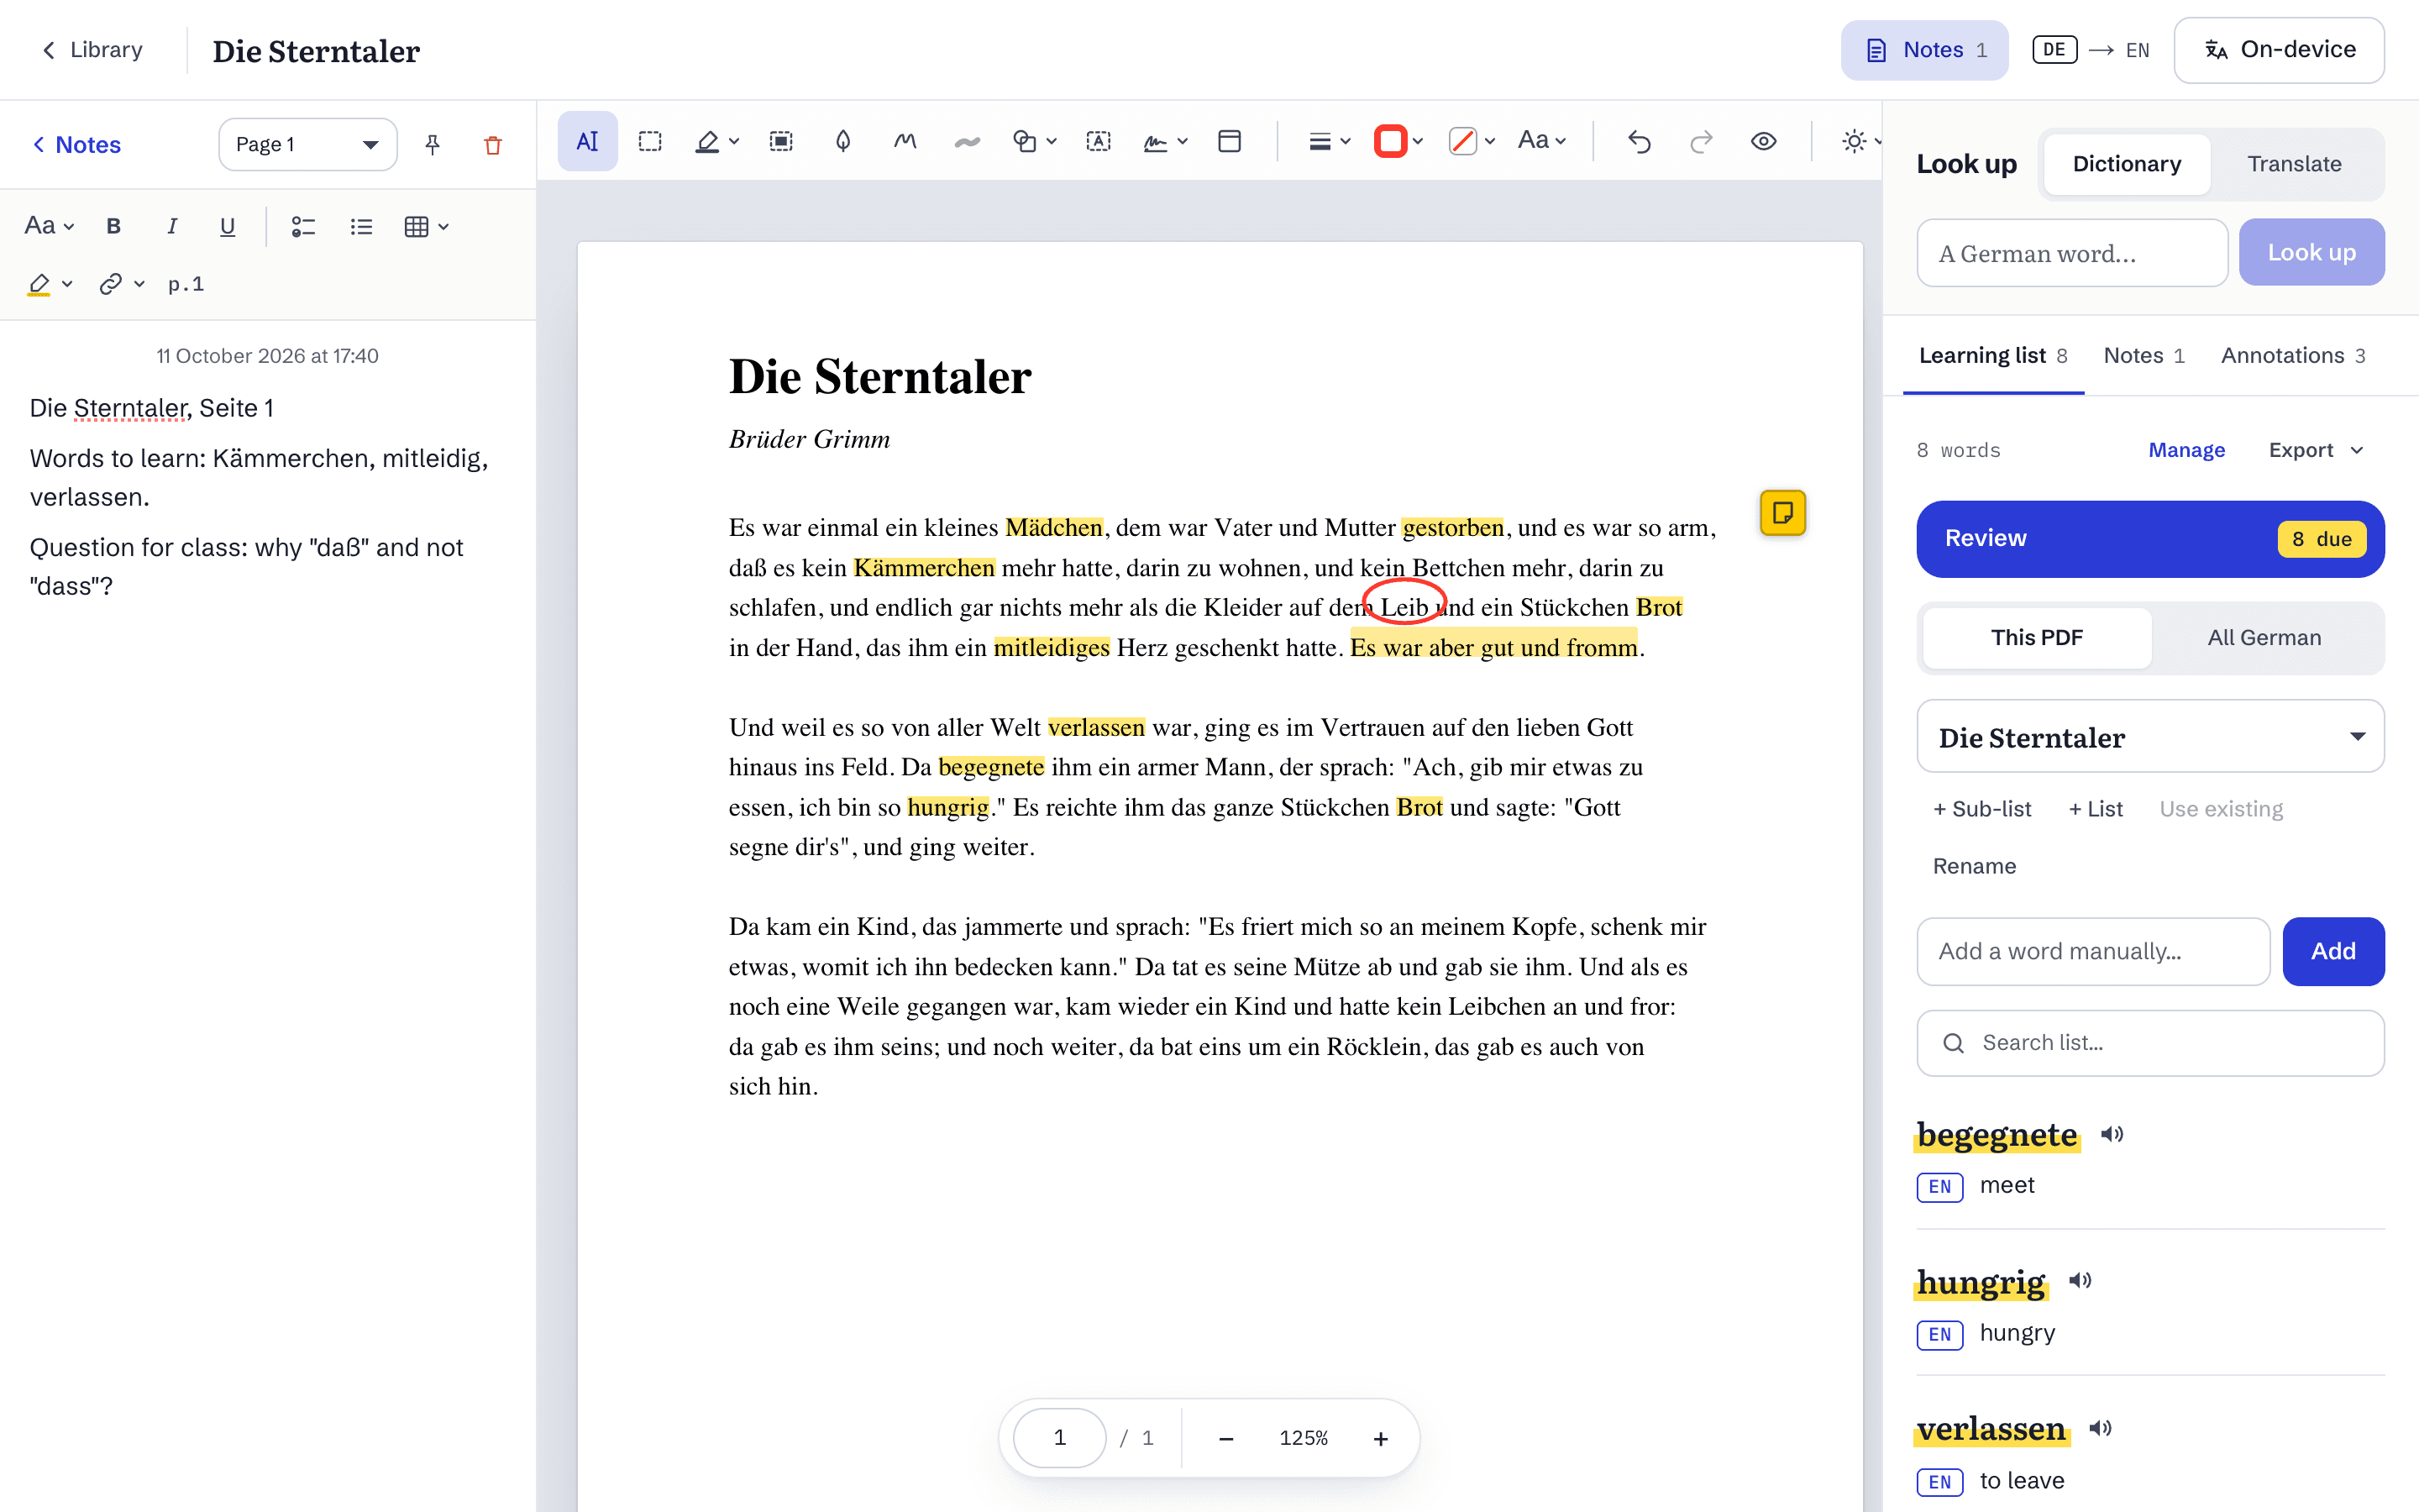Open the signature tool
This screenshot has width=2419, height=1512.
pyautogui.click(x=1157, y=141)
